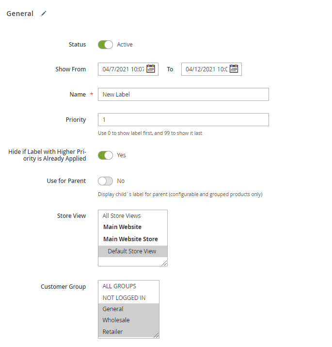
Task: Select Default Store View option
Action: point(133,251)
